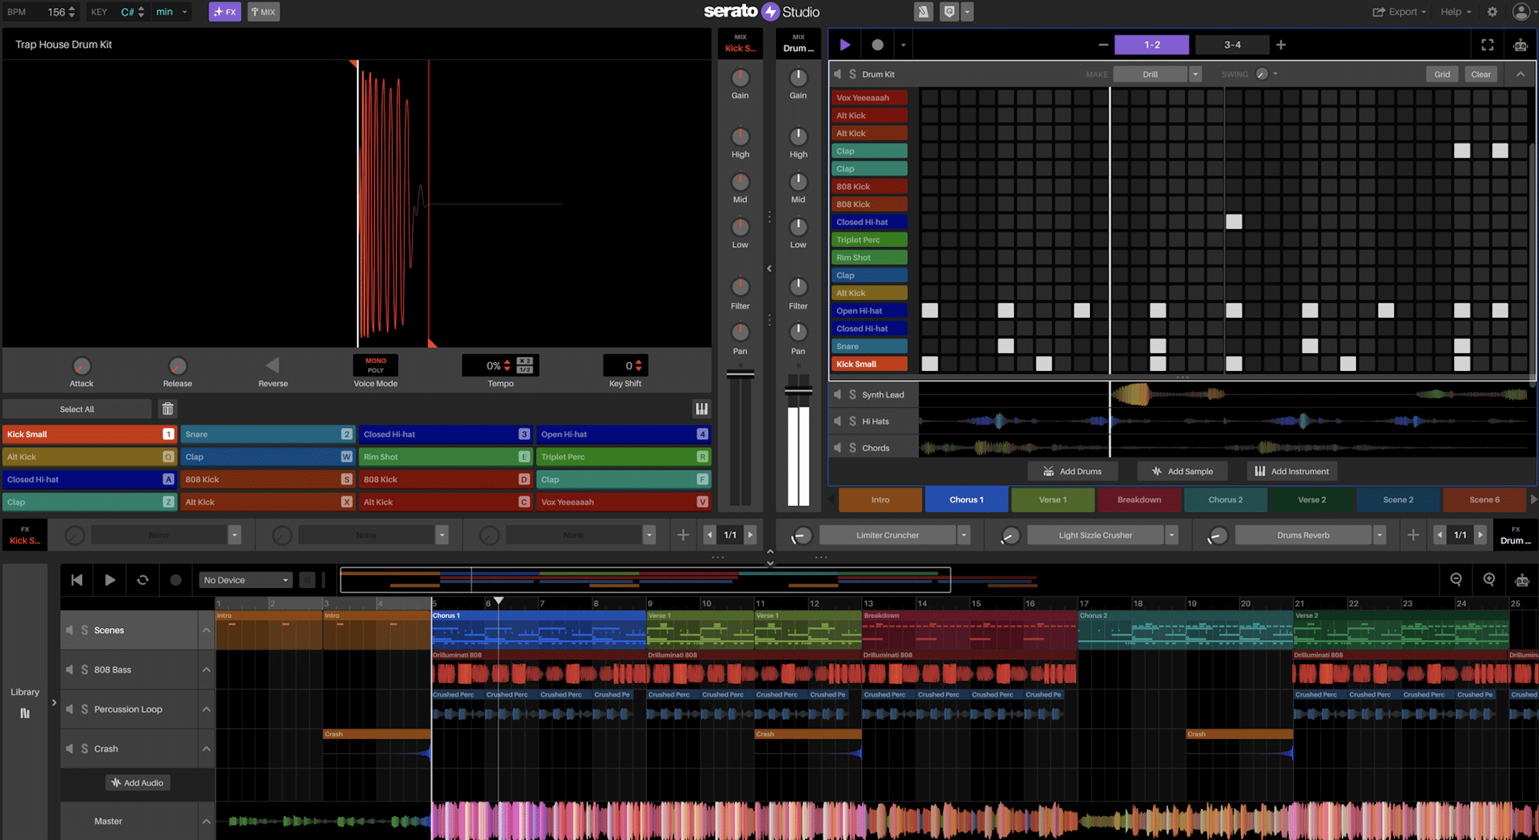Add an FX slot to Drum deck
1539x840 pixels.
click(x=1413, y=535)
